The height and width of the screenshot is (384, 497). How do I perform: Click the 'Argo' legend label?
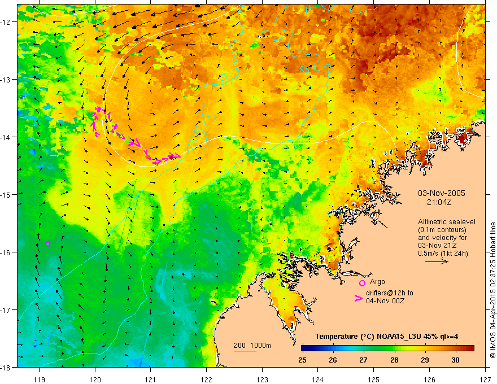tap(377, 282)
